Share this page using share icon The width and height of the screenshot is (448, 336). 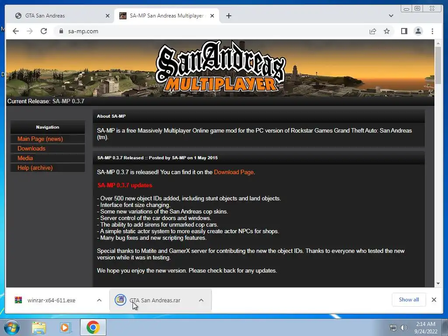point(373,31)
